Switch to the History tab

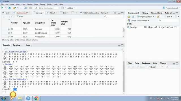point(145,13)
